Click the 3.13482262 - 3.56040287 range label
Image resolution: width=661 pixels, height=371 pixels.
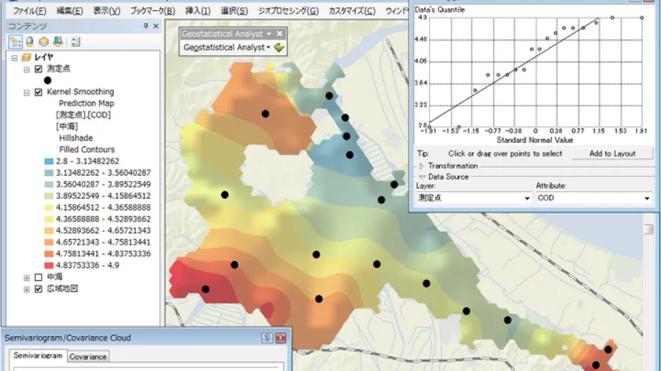coord(104,173)
